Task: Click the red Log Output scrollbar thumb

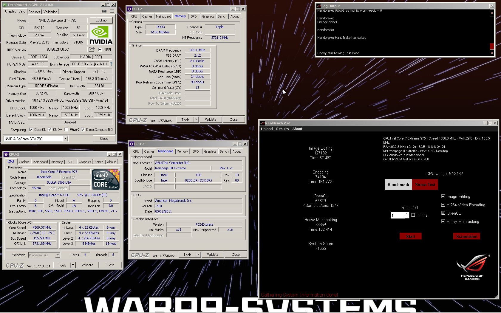Action: click(x=492, y=46)
